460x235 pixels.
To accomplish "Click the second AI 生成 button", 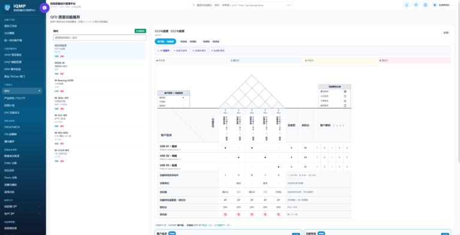I will pyautogui.click(x=199, y=50).
